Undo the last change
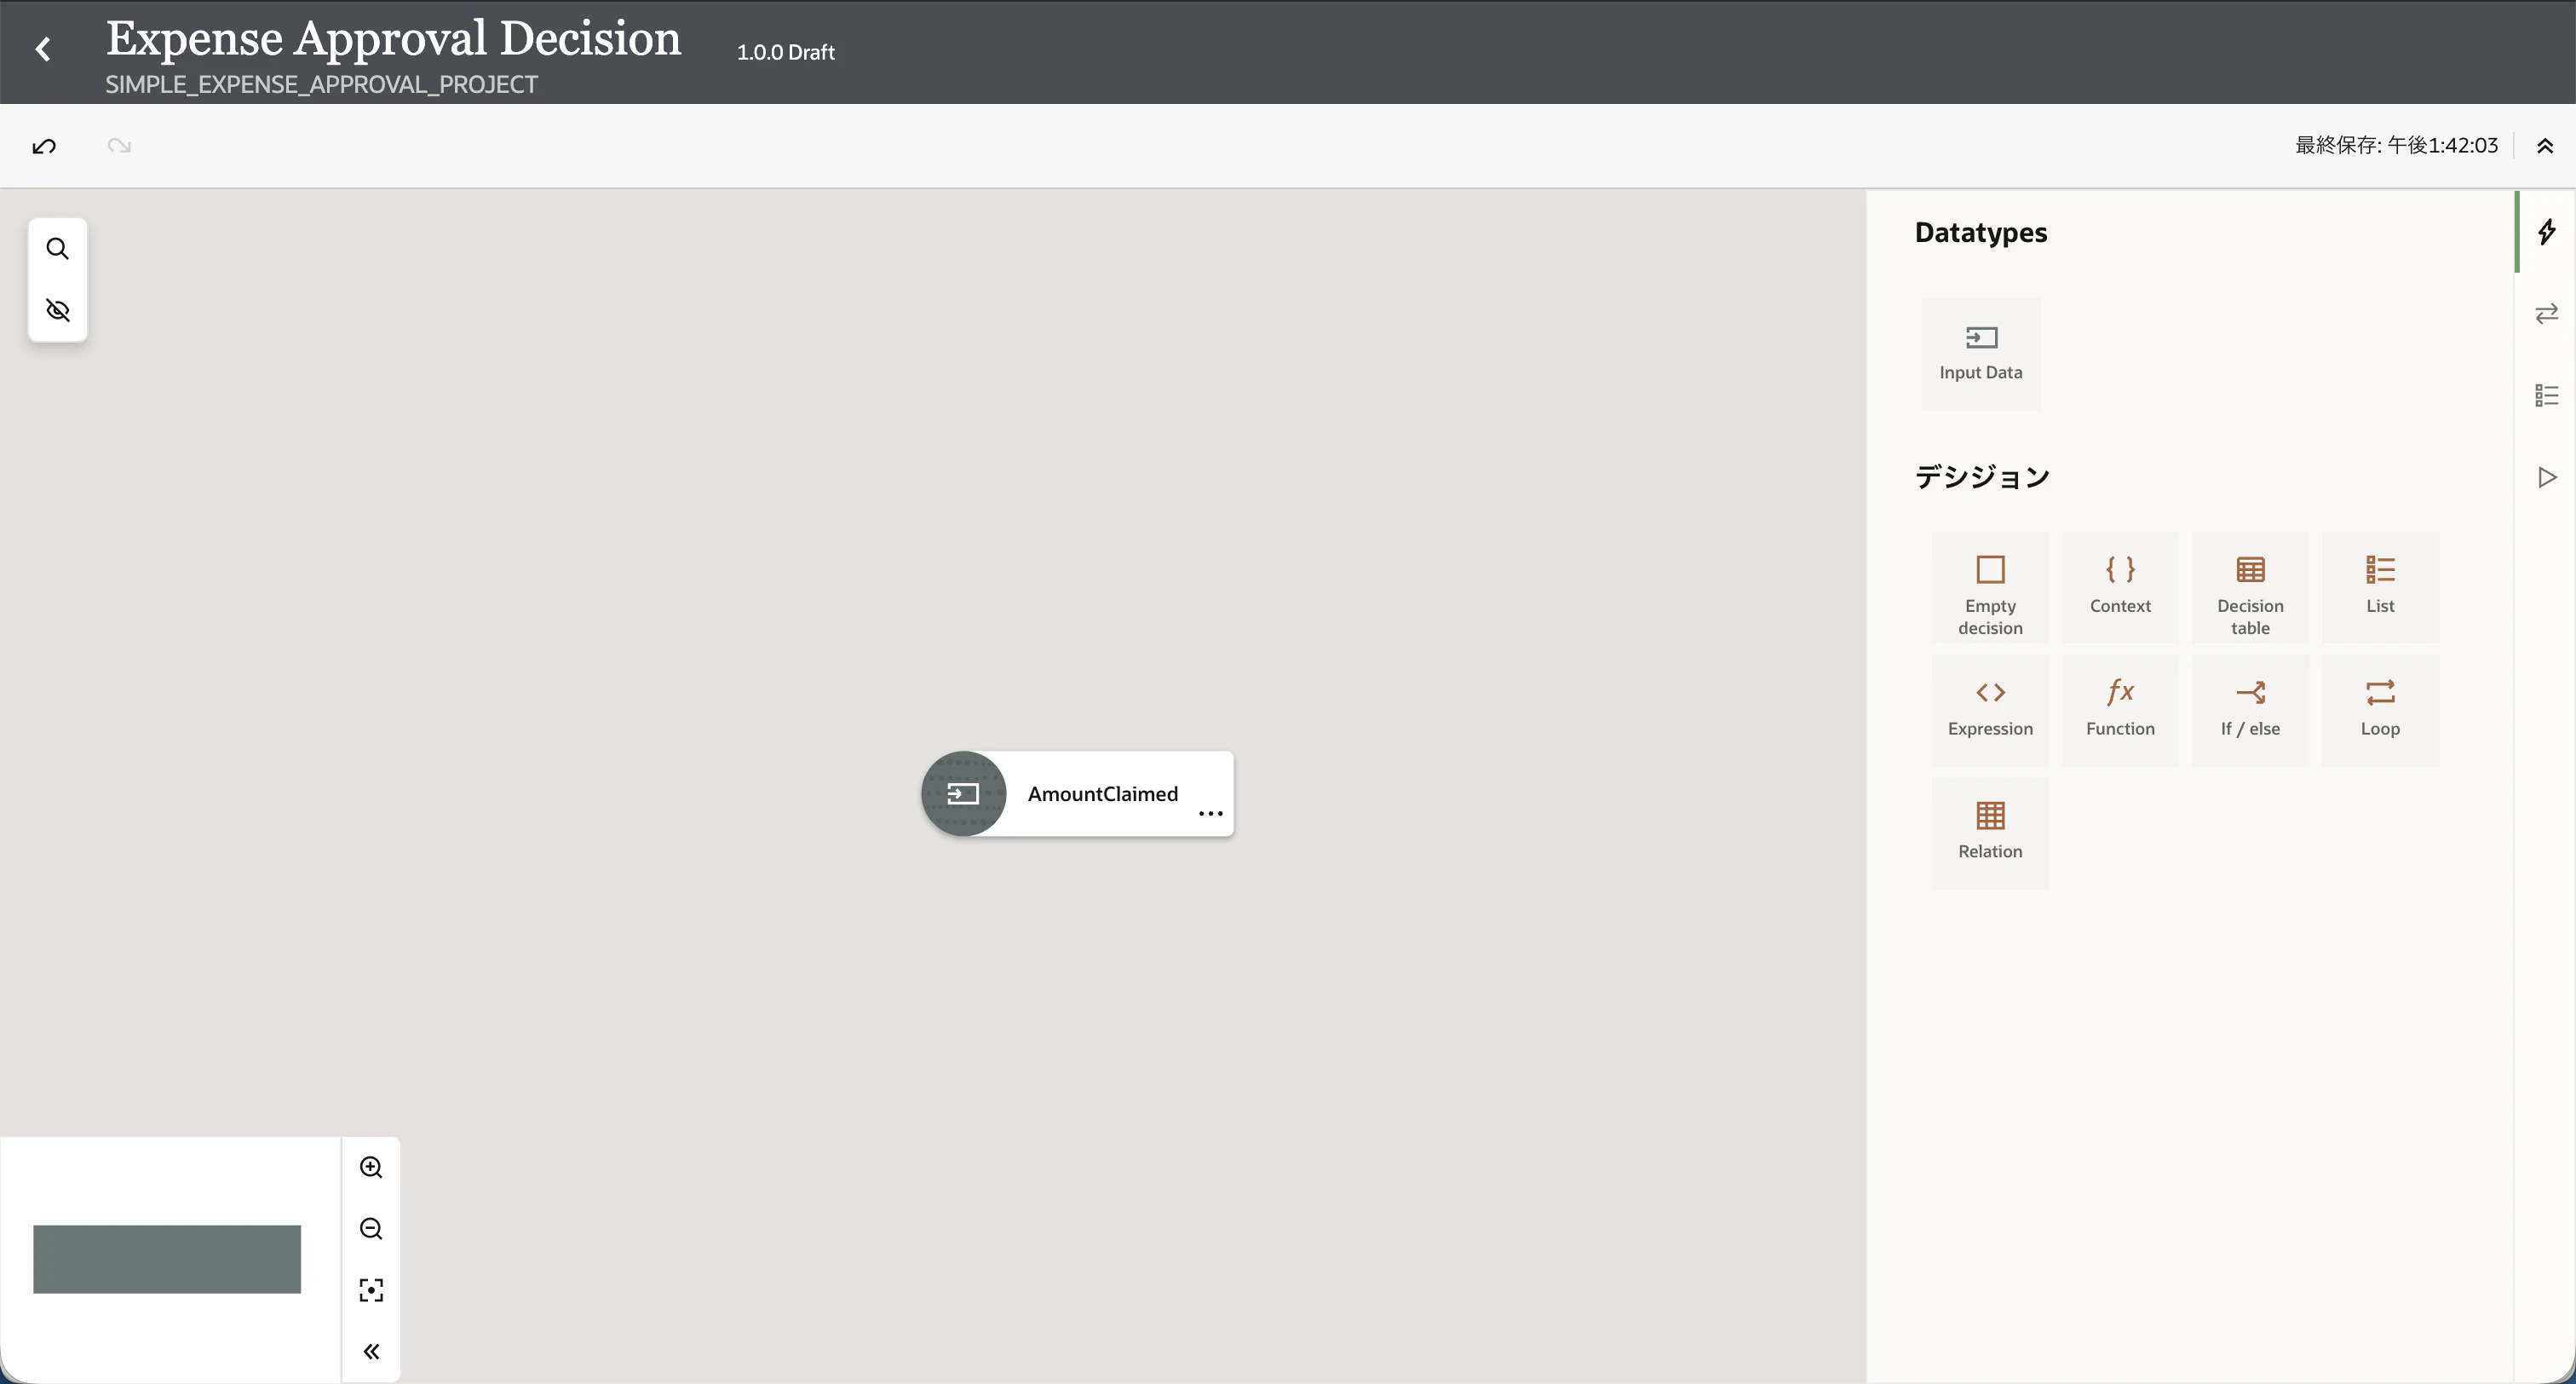The image size is (2576, 1384). [x=44, y=146]
